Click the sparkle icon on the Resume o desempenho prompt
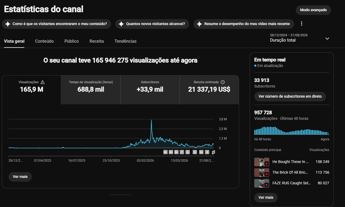The height and width of the screenshot is (207, 345). click(x=199, y=24)
